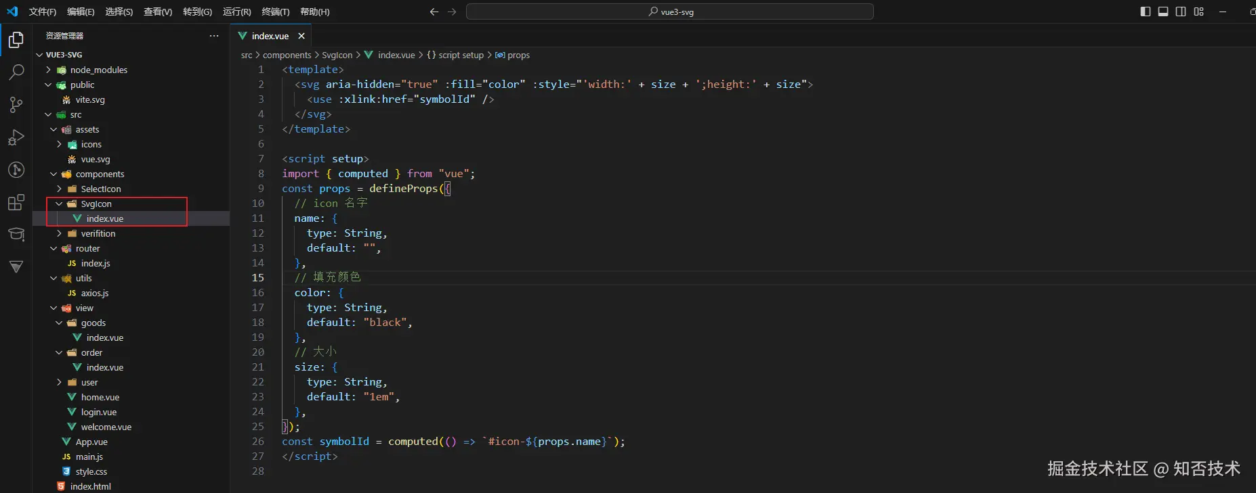Click the vue3-svg command center search box
The image size is (1256, 493).
coord(670,11)
